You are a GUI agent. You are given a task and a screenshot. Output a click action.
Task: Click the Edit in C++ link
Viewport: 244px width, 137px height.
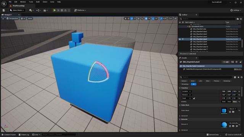tap(238, 69)
